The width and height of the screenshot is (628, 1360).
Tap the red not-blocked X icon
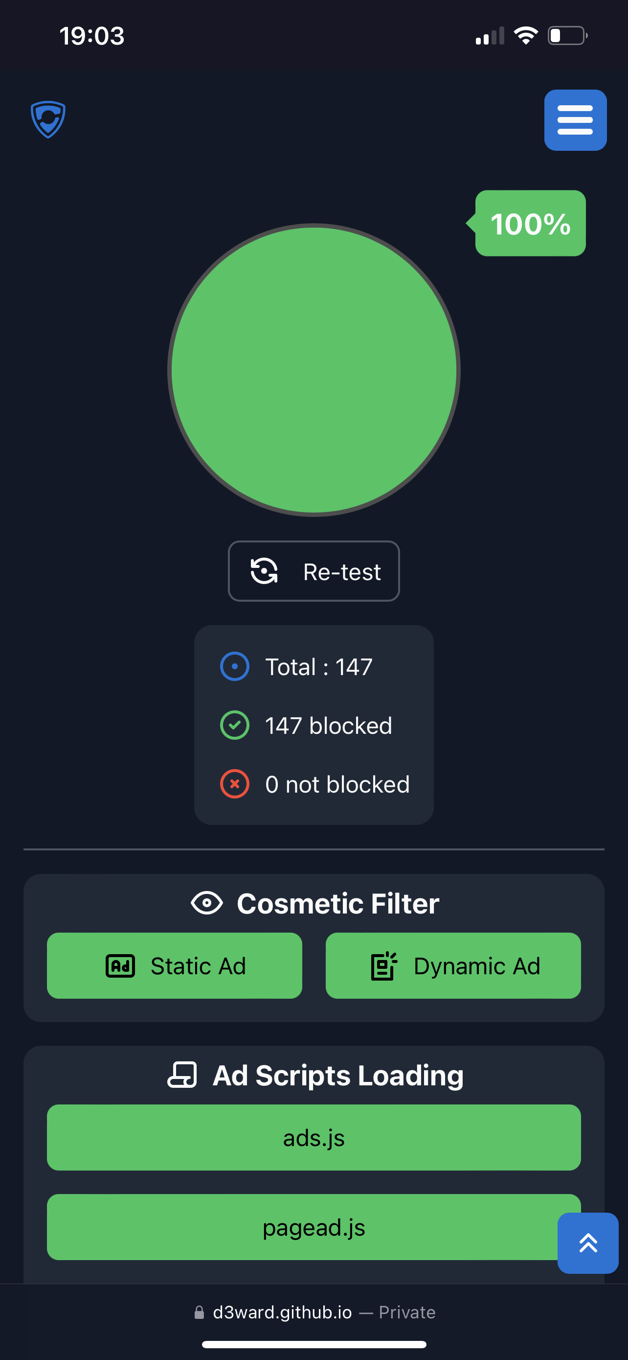(x=235, y=784)
